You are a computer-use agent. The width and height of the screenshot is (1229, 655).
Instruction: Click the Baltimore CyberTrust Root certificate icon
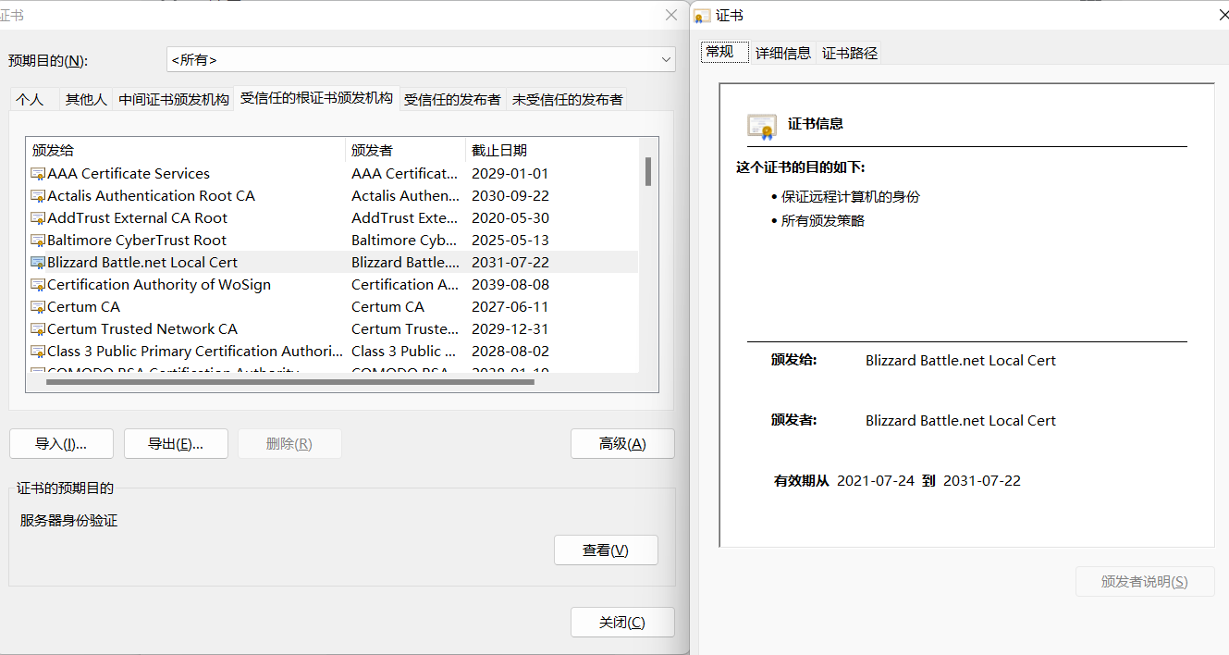(38, 241)
